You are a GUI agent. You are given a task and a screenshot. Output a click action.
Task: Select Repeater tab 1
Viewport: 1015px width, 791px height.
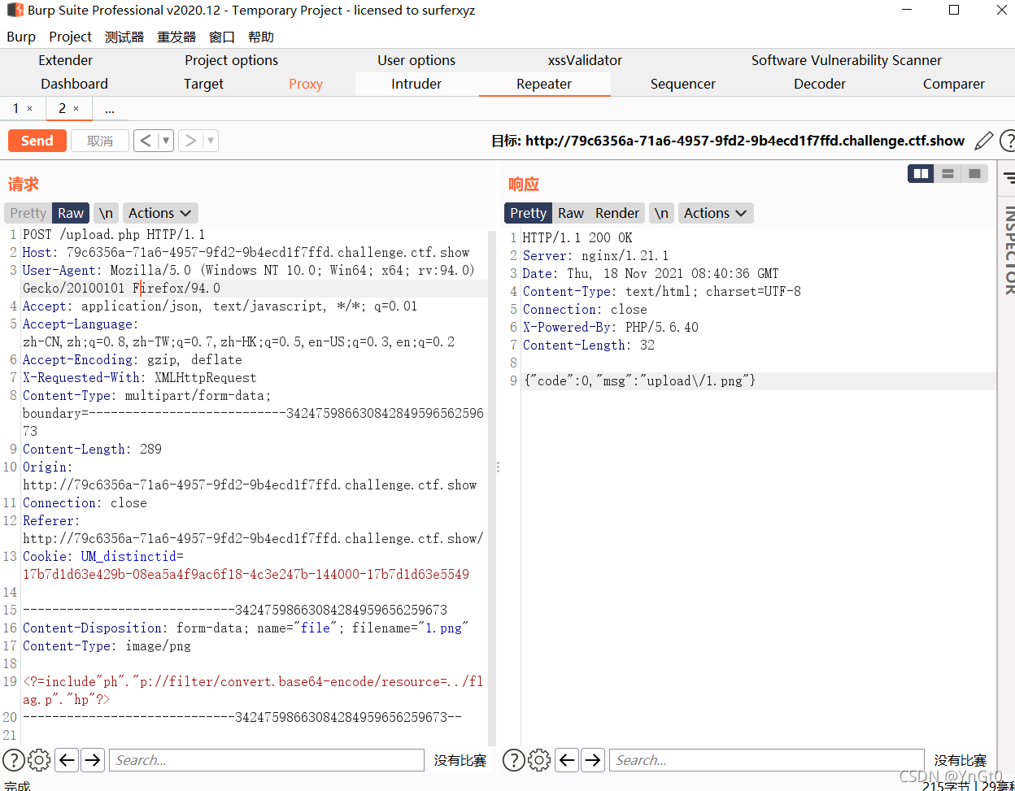tap(16, 108)
